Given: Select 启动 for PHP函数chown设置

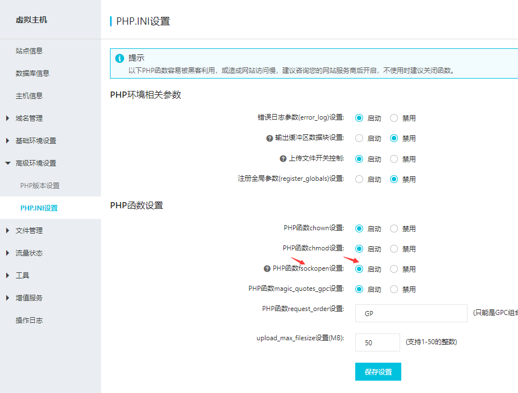Looking at the screenshot, I should pyautogui.click(x=359, y=229).
